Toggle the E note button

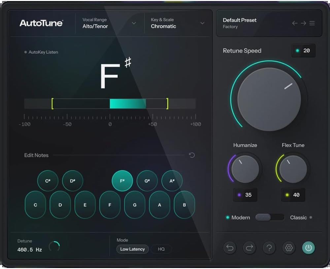click(85, 205)
